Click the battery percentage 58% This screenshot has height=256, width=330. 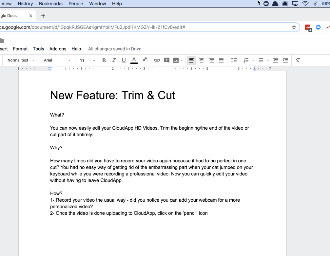click(x=326, y=4)
